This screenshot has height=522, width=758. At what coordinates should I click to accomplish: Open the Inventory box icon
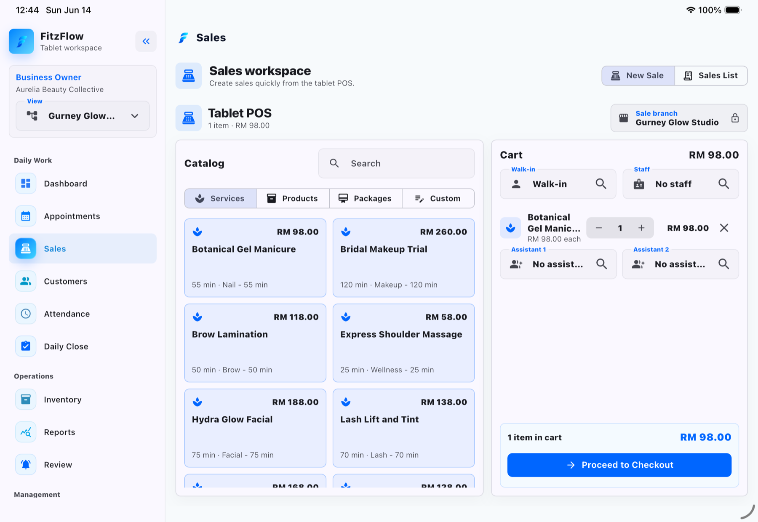pyautogui.click(x=26, y=399)
